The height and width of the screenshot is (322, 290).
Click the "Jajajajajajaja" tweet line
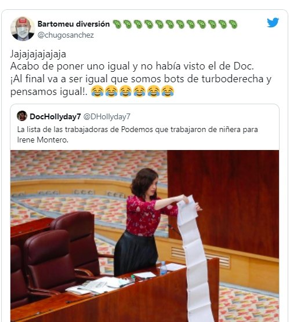38,54
